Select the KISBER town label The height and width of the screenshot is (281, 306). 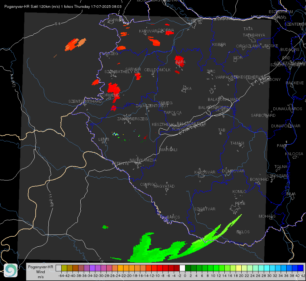click(x=219, y=44)
